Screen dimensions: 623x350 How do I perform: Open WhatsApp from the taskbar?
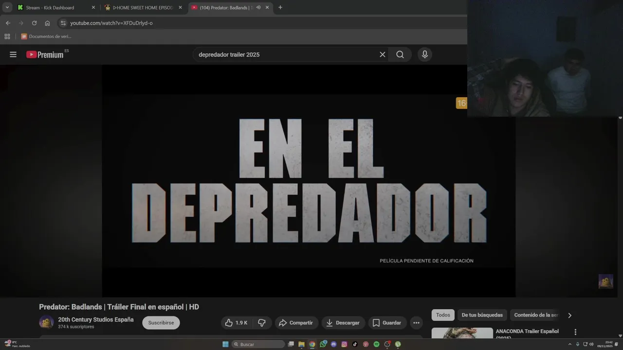(x=323, y=344)
